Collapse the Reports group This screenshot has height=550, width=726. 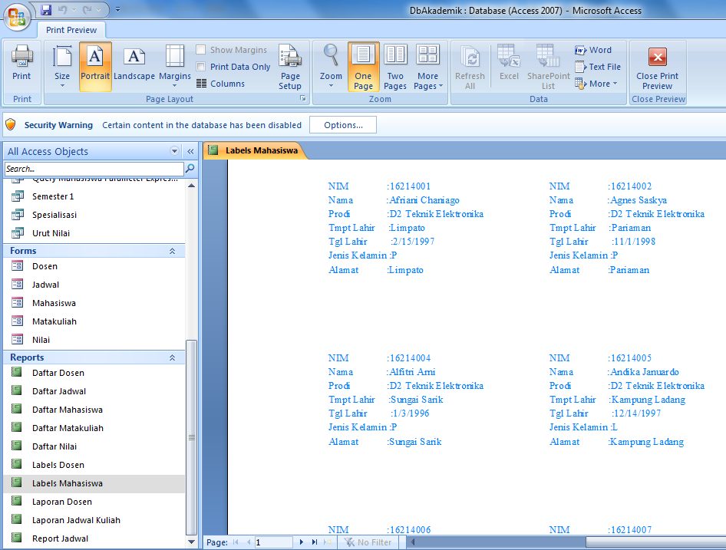(x=172, y=358)
